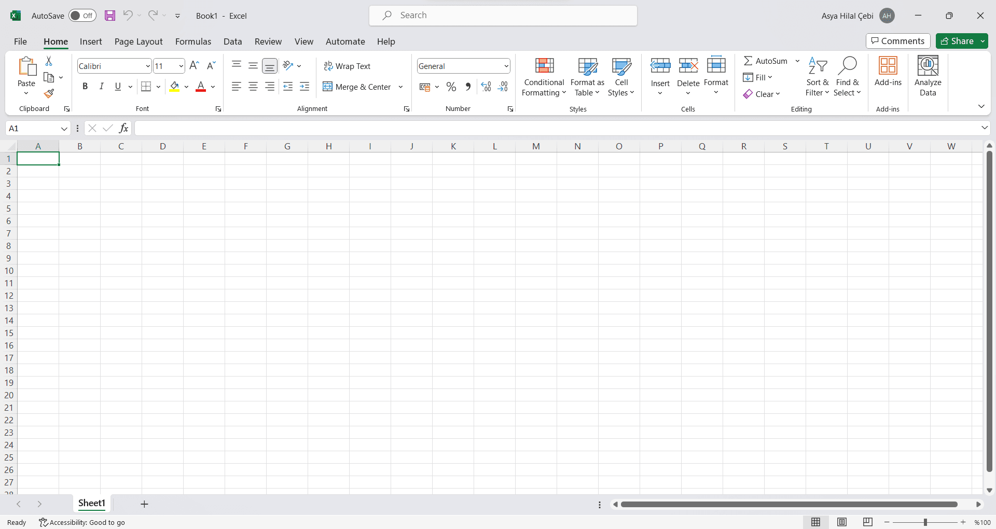Viewport: 996px width, 529px height.
Task: Open the Formulas ribbon tab
Action: pyautogui.click(x=193, y=41)
